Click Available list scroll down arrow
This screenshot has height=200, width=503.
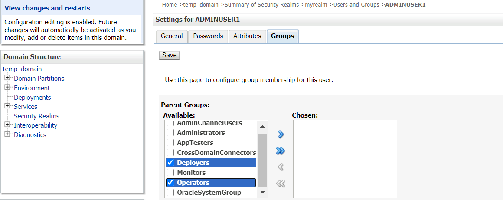[263, 192]
